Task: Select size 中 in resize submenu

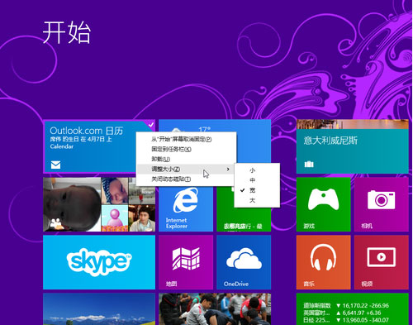Action: [x=257, y=180]
